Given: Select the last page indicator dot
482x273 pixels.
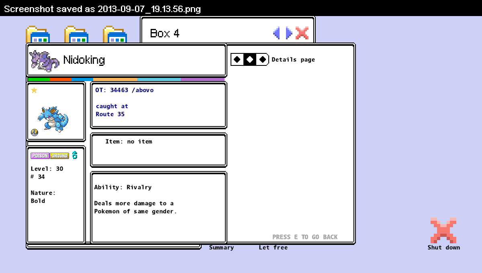Looking at the screenshot, I should pyautogui.click(x=262, y=59).
